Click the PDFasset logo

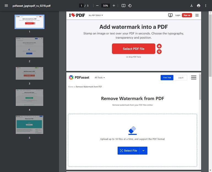click(x=79, y=77)
